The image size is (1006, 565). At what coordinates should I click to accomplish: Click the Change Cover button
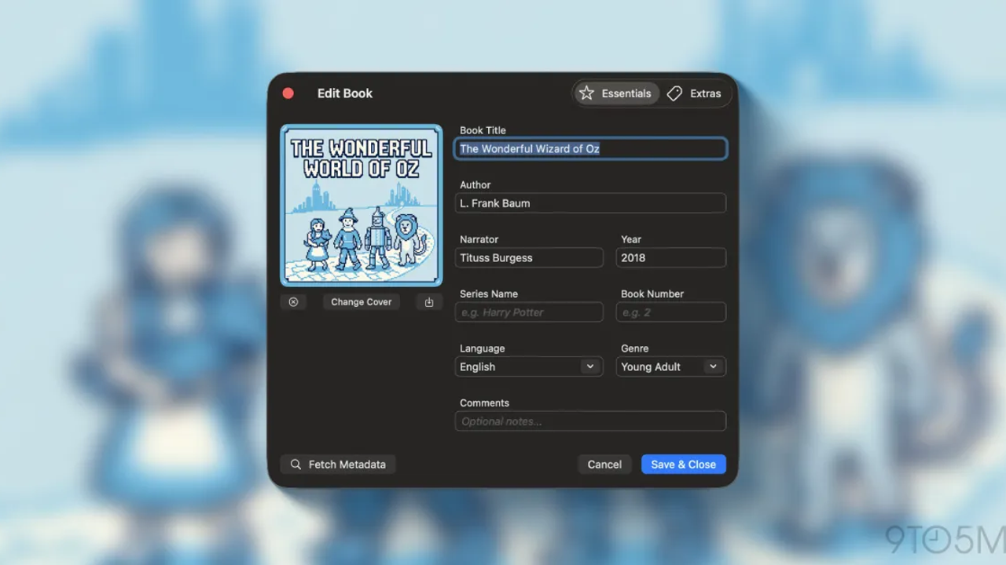(x=361, y=301)
